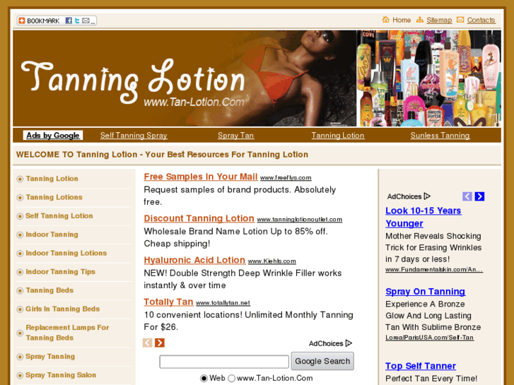Open the Contacts link
Image resolution: width=514 pixels, height=385 pixels.
point(481,20)
